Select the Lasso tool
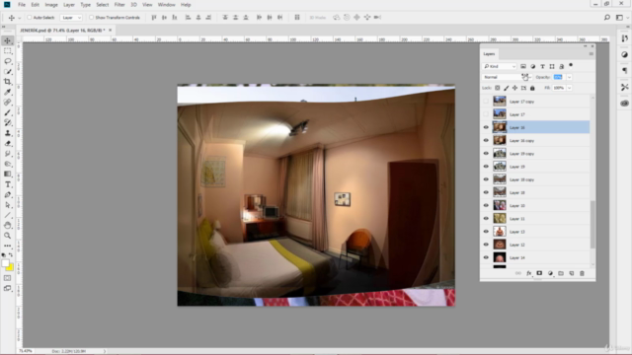This screenshot has height=355, width=632. 8,61
